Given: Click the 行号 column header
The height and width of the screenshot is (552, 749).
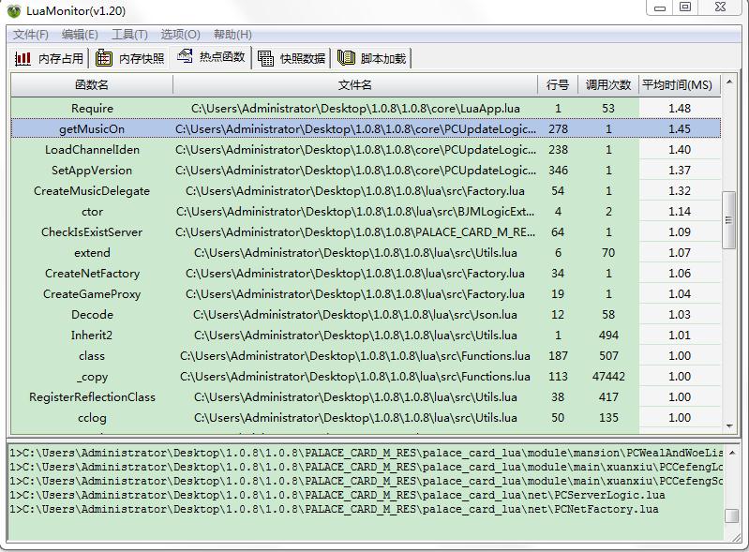Looking at the screenshot, I should coord(558,84).
